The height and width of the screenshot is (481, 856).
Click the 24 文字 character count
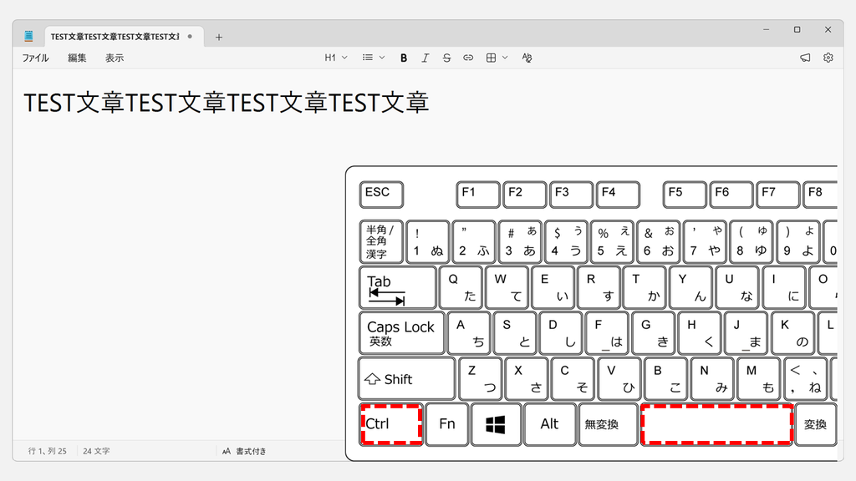pyautogui.click(x=97, y=451)
